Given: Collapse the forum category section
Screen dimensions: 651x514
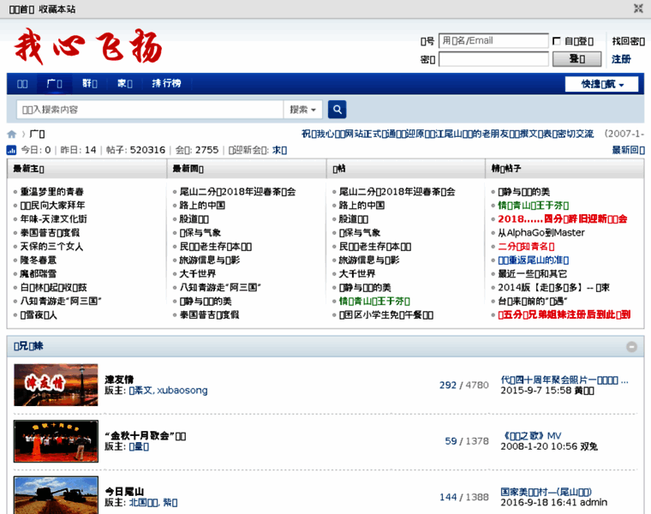Looking at the screenshot, I should click(x=631, y=347).
